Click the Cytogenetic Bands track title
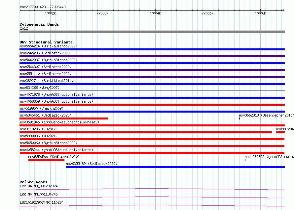The width and height of the screenshot is (294, 210). click(x=39, y=24)
